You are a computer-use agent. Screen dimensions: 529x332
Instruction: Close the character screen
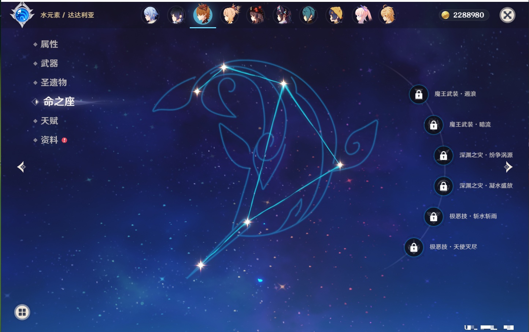pyautogui.click(x=507, y=15)
